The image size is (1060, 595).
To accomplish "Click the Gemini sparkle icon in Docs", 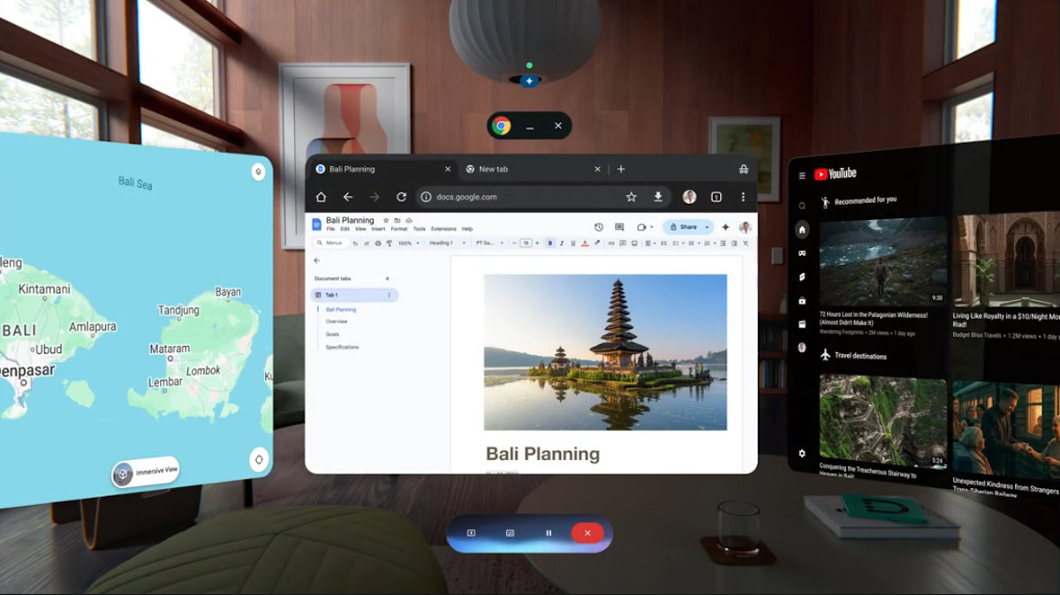I will point(725,227).
